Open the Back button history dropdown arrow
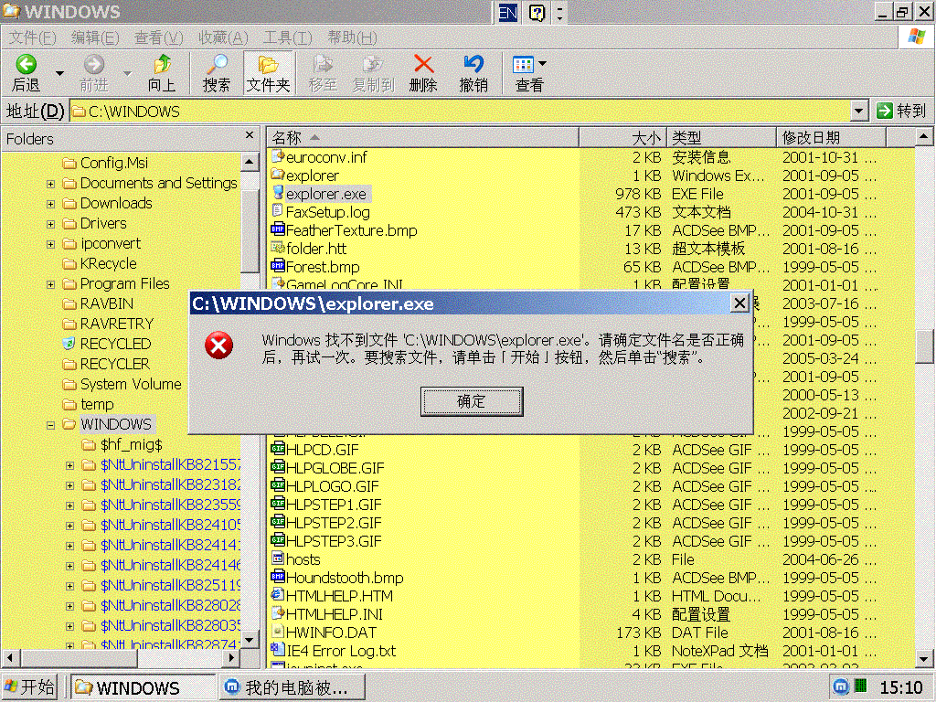 (x=59, y=73)
